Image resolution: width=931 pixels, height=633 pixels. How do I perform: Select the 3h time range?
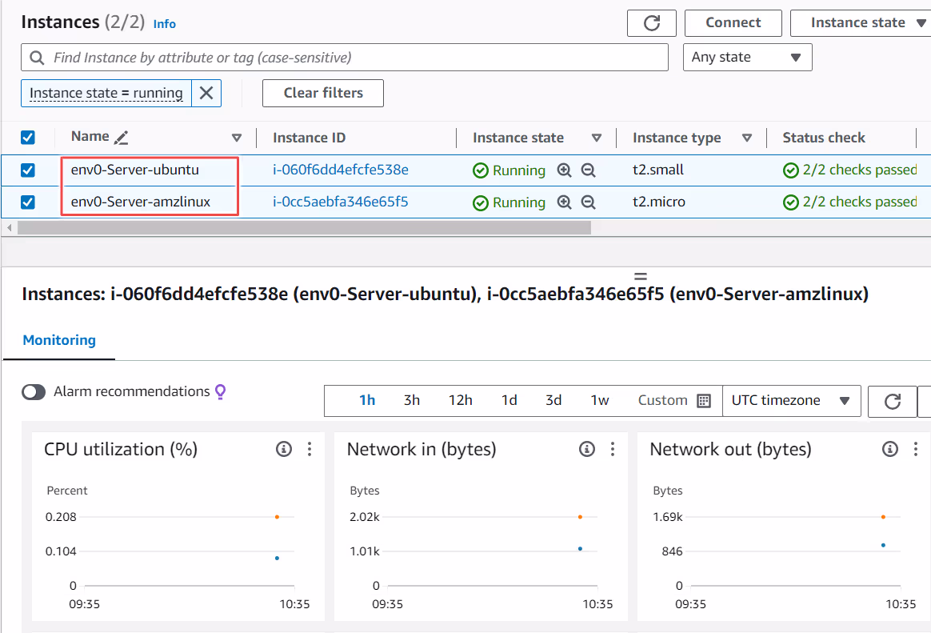pyautogui.click(x=411, y=400)
